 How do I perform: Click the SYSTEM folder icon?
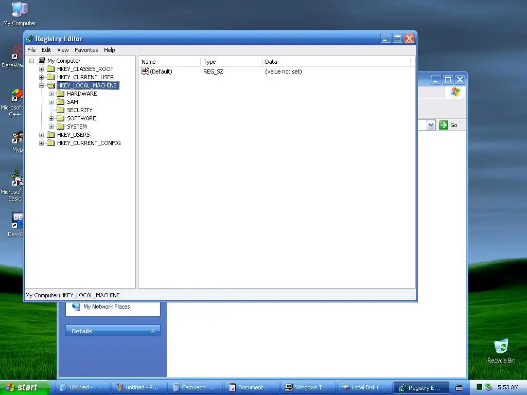(x=61, y=127)
